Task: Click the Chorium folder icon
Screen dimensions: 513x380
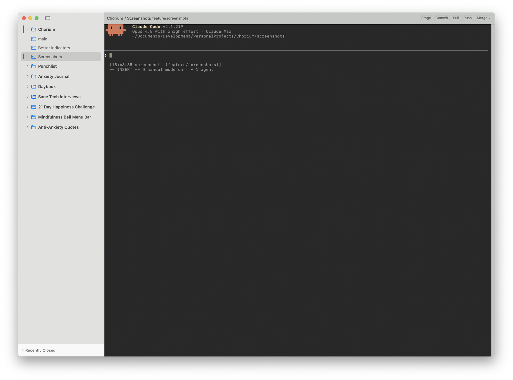Action: coord(34,29)
